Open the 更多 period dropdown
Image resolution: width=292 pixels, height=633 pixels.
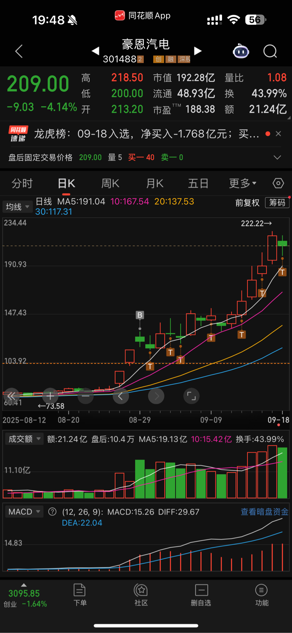243,184
